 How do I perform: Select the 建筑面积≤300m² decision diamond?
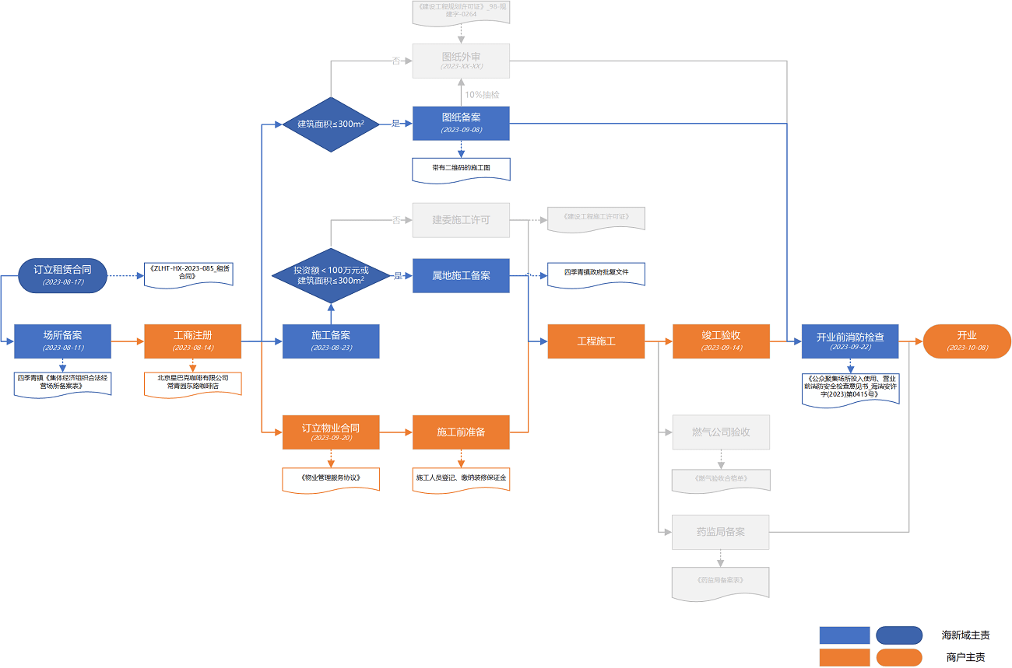coord(331,124)
